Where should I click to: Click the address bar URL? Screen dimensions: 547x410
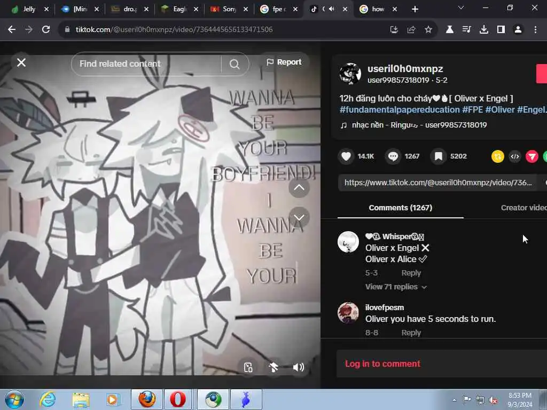pyautogui.click(x=174, y=30)
